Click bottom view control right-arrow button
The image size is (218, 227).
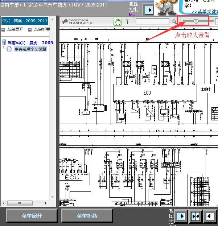181,216
